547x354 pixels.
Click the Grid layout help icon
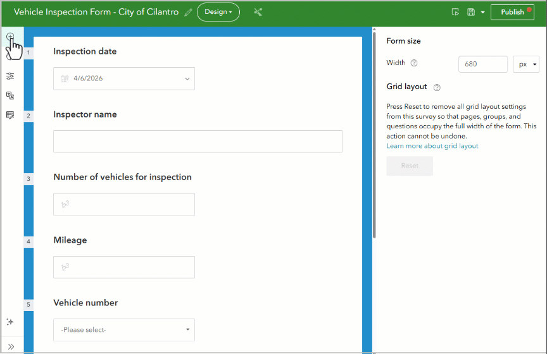pos(437,87)
